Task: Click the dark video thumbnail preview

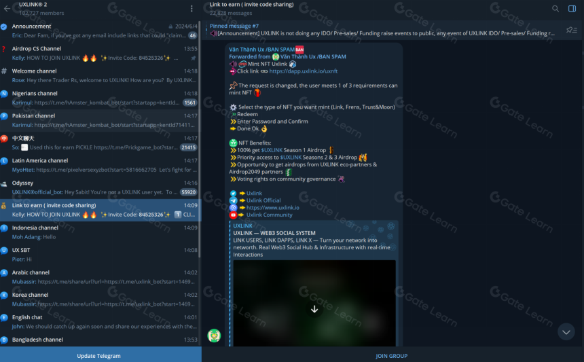Action: point(314,303)
